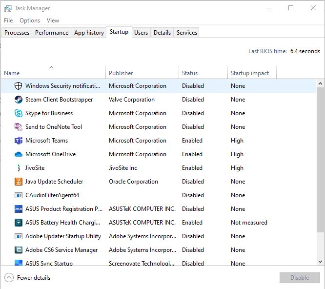Close the Task Manager window

pos(313,8)
